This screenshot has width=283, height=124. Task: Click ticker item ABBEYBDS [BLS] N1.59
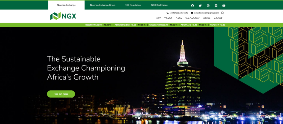pos(125,25)
